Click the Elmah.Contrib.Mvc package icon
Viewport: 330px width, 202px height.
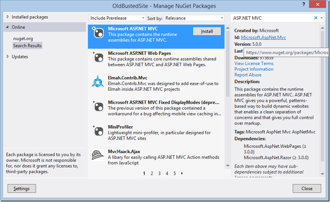[98, 81]
